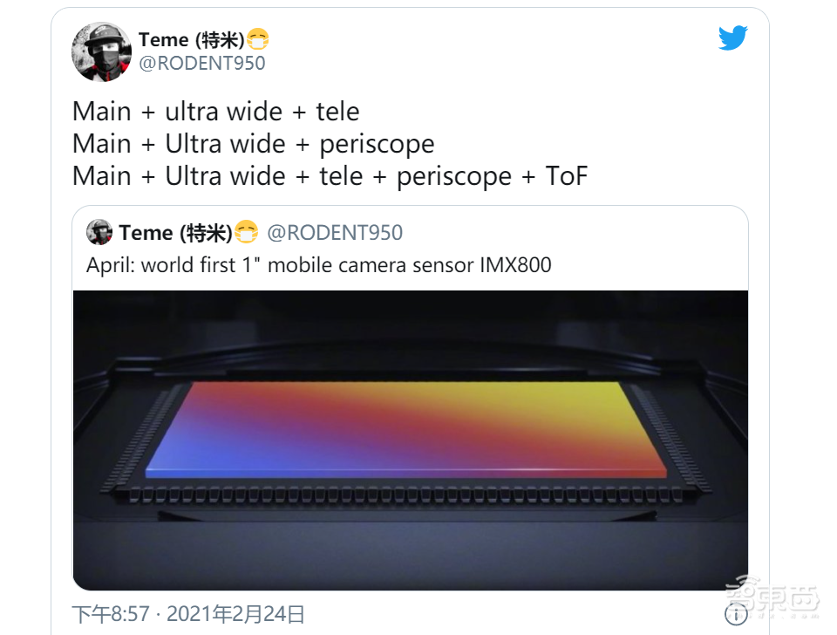Open the large Teme profile avatar
Viewport: 837px width, 635px height.
pos(101,51)
